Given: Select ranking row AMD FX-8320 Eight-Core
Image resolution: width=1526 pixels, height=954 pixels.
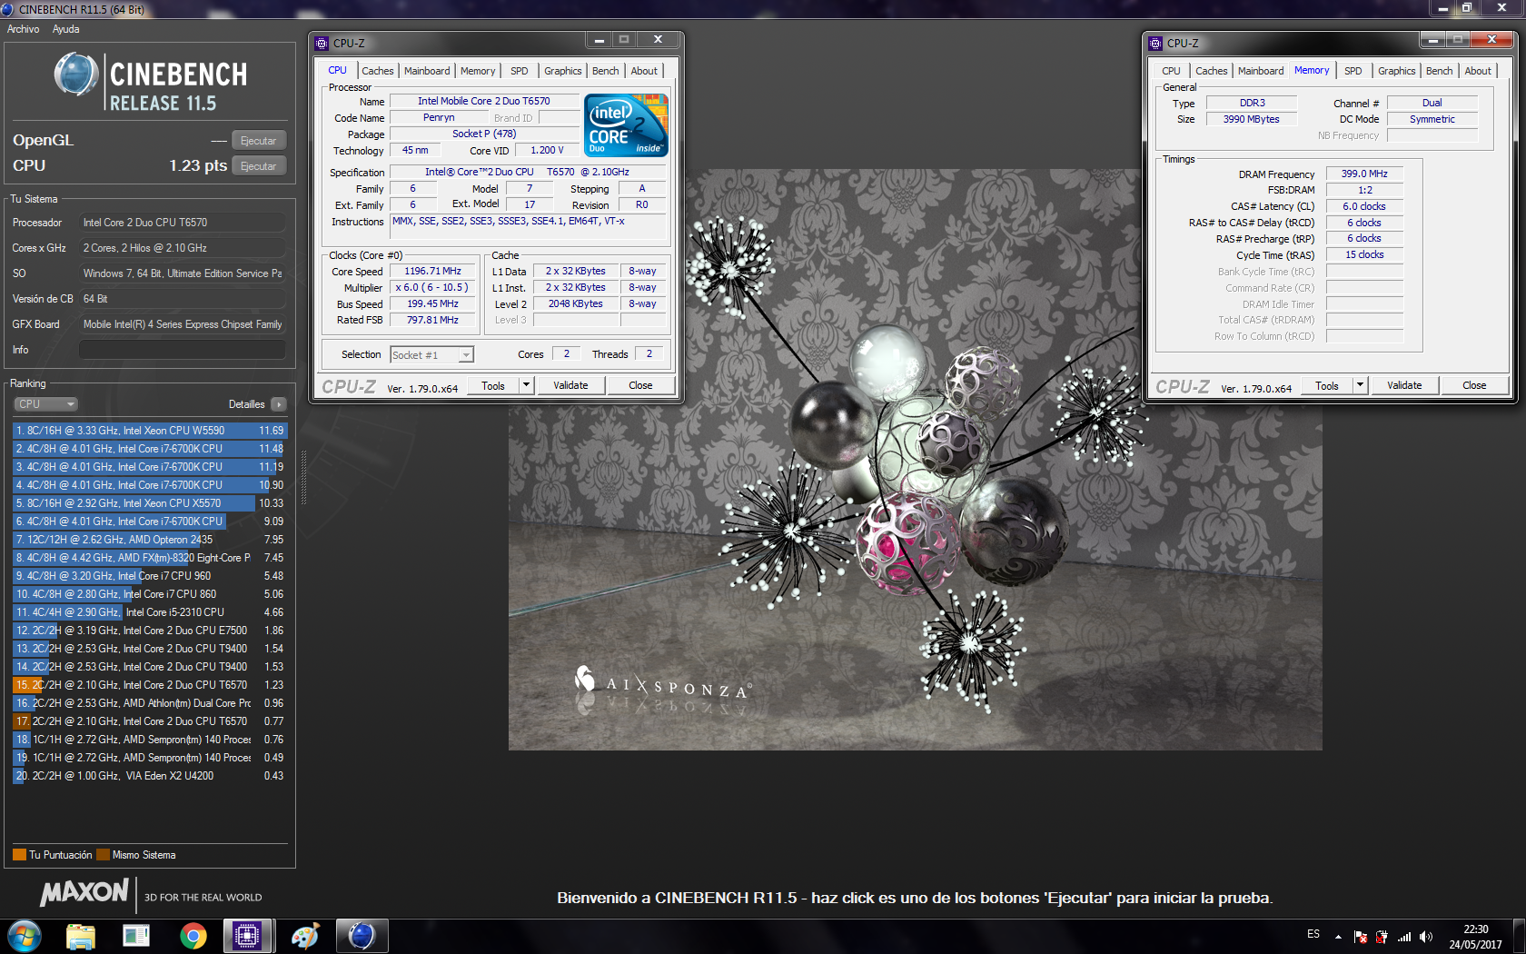Looking at the screenshot, I should point(150,558).
